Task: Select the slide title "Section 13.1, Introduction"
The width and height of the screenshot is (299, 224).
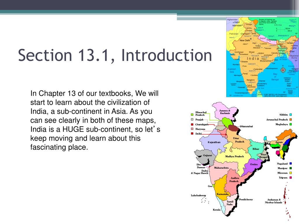Action: [115, 55]
